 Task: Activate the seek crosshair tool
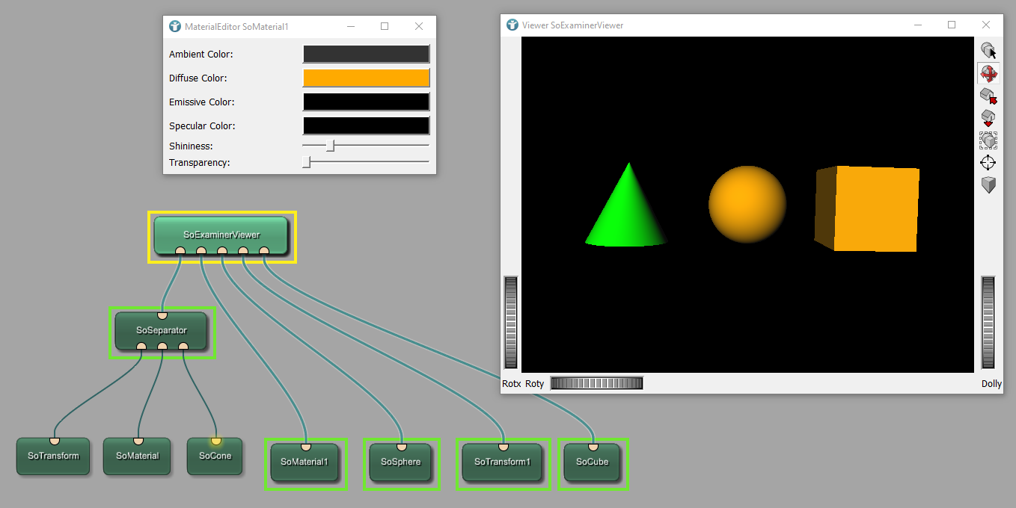pyautogui.click(x=988, y=163)
